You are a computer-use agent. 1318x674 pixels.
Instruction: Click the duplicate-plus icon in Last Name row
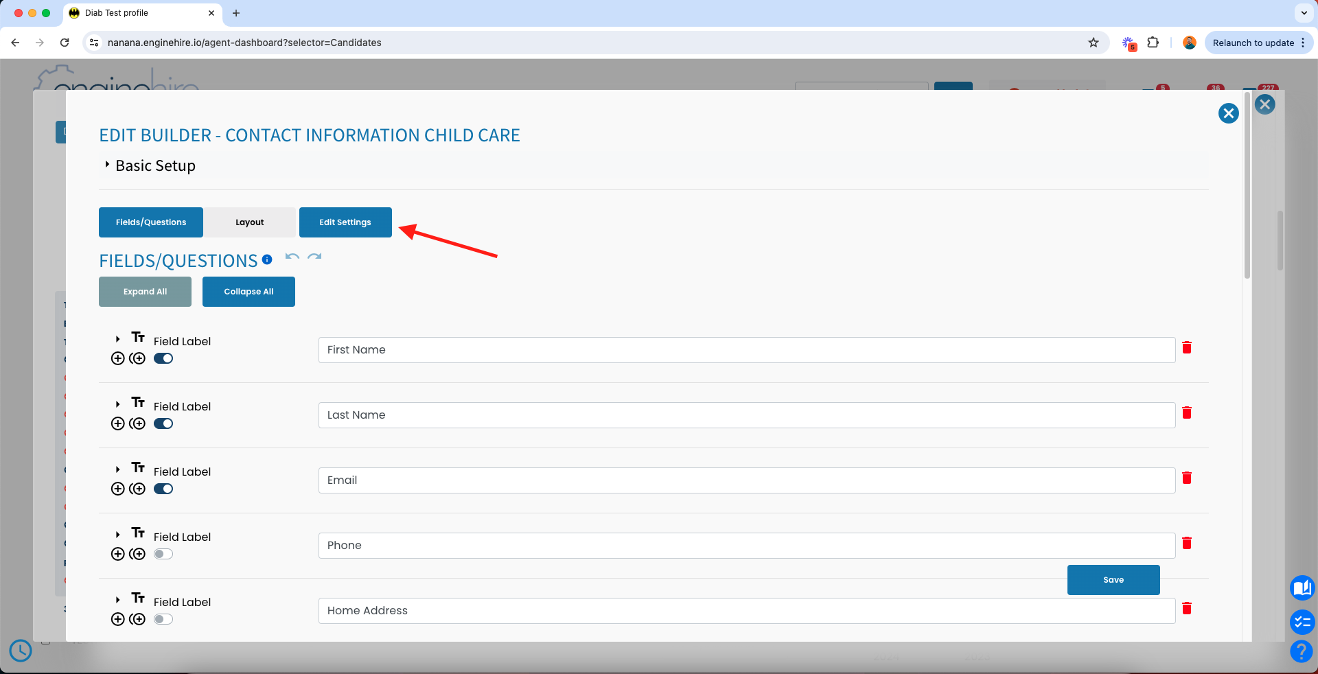(x=137, y=423)
